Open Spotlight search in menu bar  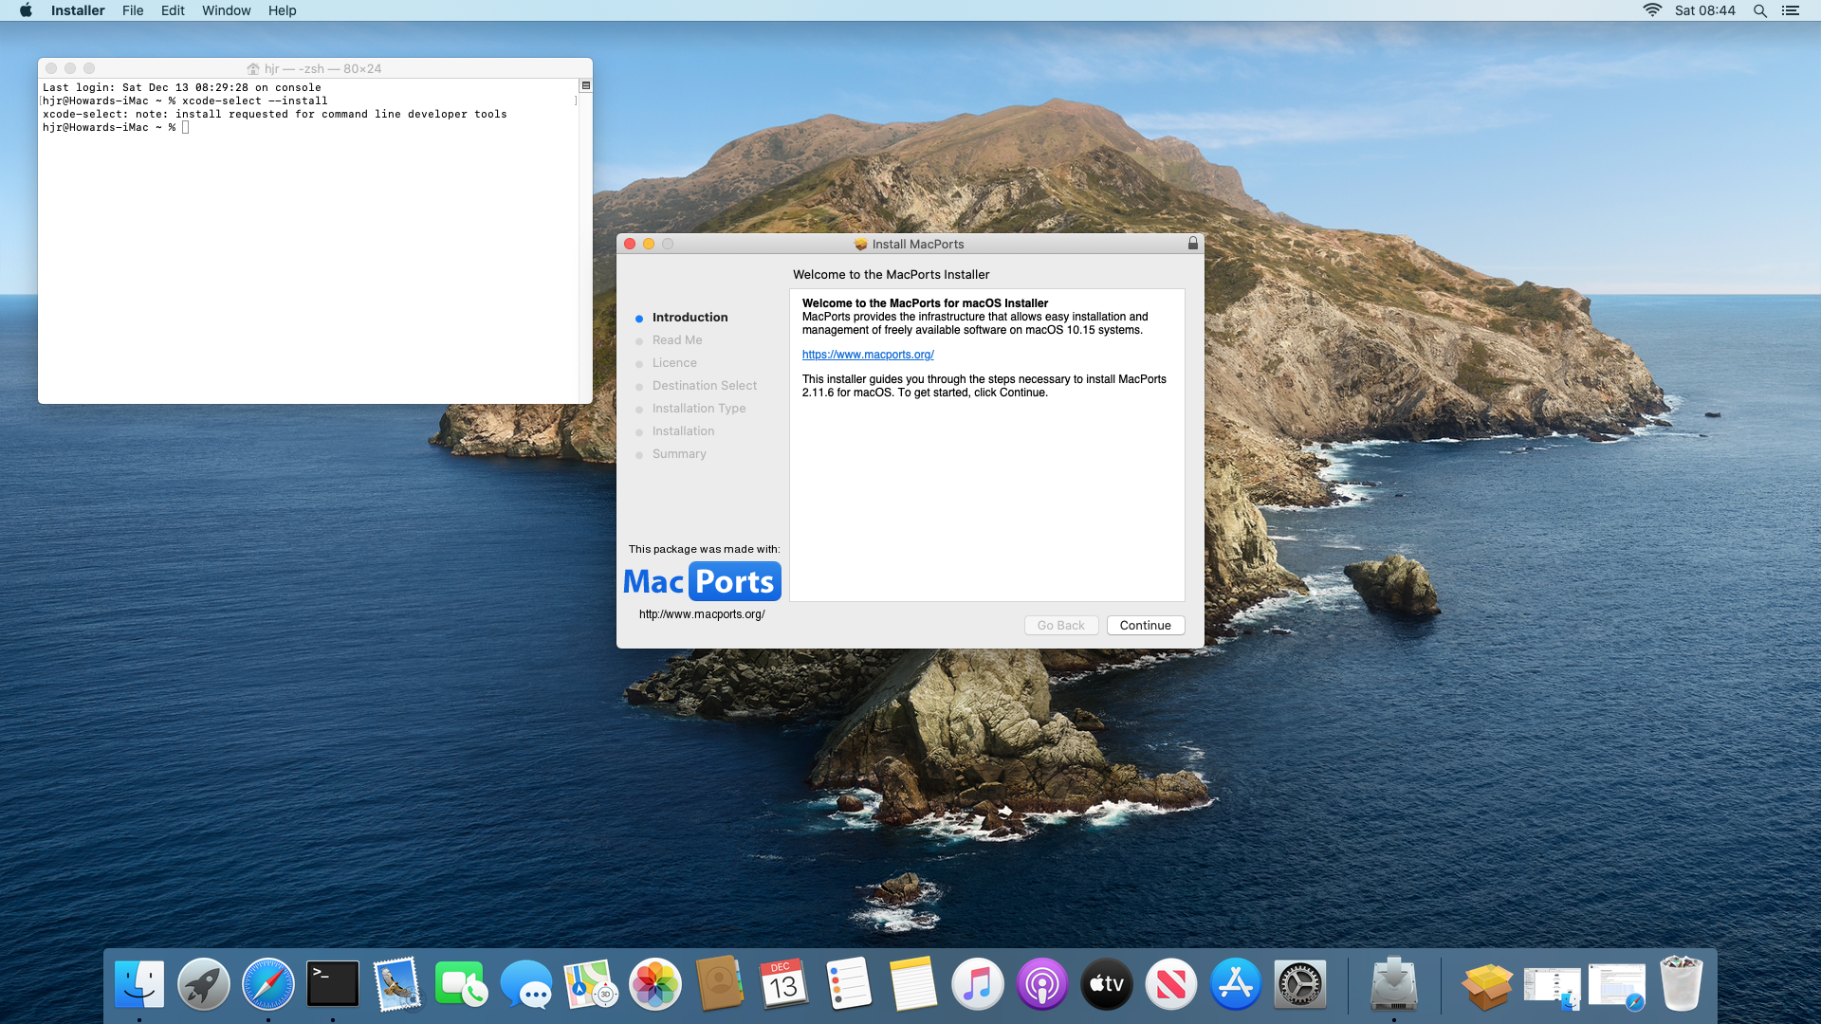(1760, 10)
